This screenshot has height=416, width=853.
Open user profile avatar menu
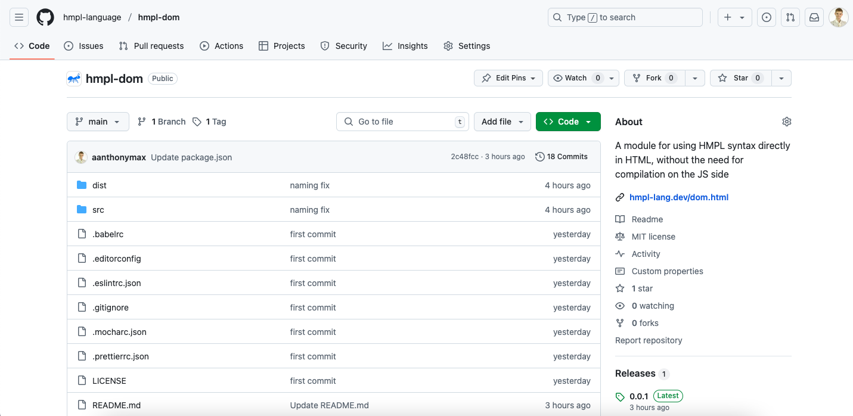(839, 17)
